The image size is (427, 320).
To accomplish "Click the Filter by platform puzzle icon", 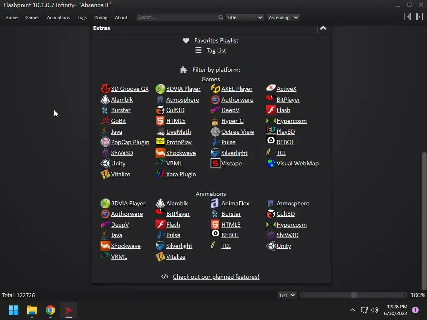I will [184, 70].
